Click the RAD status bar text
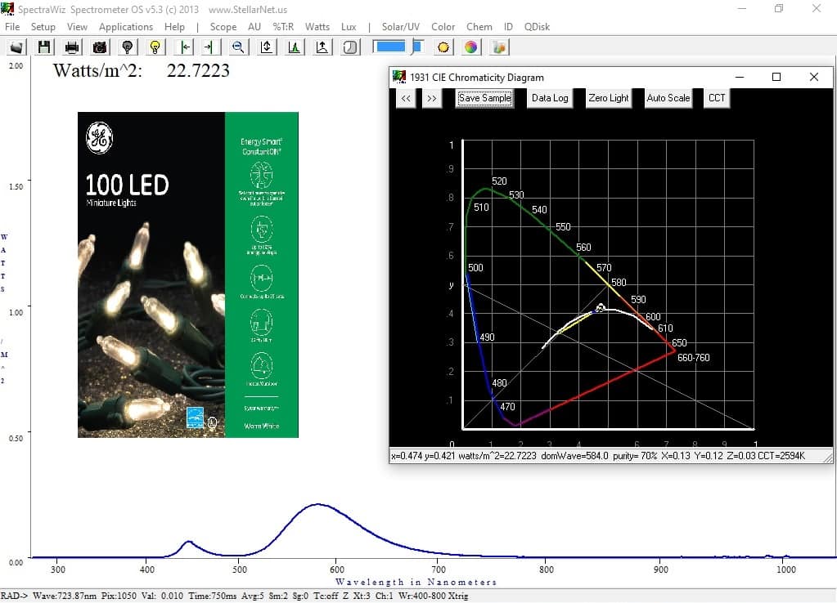The height and width of the screenshot is (603, 837). (234, 596)
